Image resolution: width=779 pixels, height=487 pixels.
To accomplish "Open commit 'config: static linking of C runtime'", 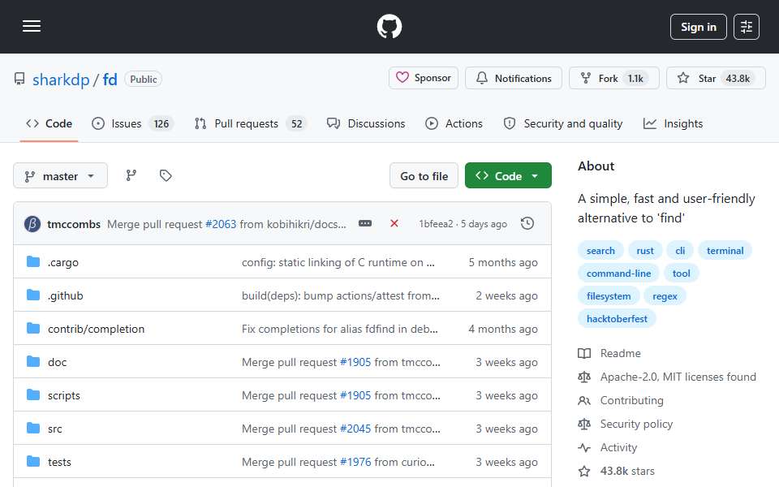I will point(338,262).
